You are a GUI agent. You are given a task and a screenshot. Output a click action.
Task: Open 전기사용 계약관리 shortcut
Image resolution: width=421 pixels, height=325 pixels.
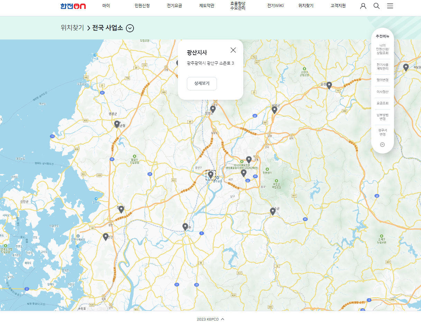point(382,67)
